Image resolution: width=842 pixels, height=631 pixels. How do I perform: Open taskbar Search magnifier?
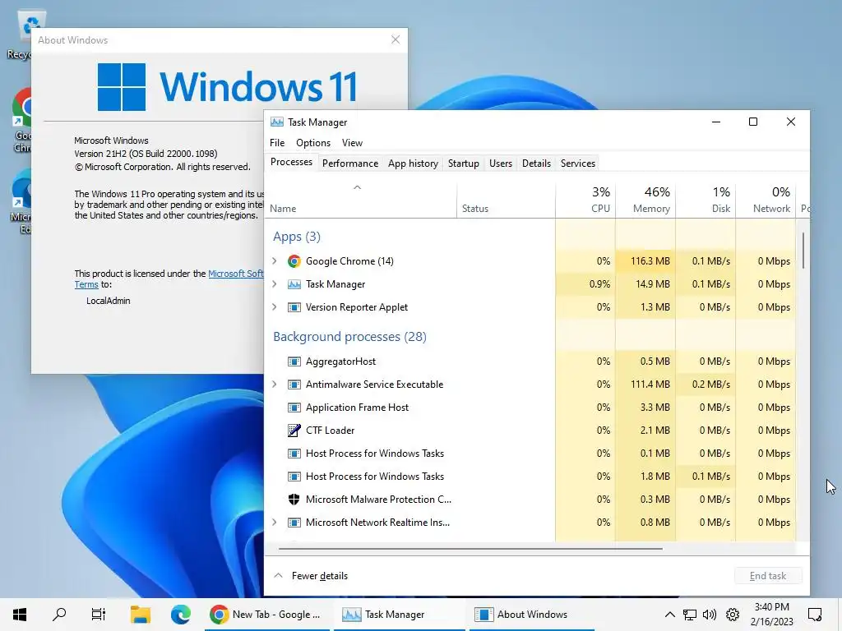(x=59, y=615)
